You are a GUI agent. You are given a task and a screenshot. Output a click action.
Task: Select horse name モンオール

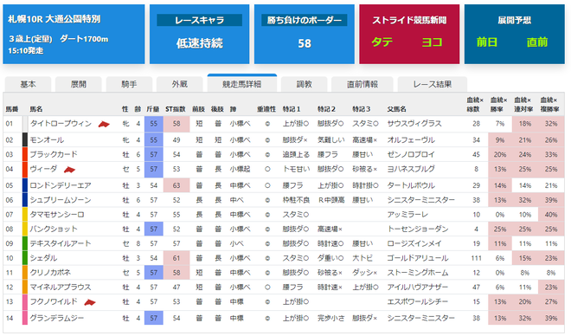(x=47, y=140)
